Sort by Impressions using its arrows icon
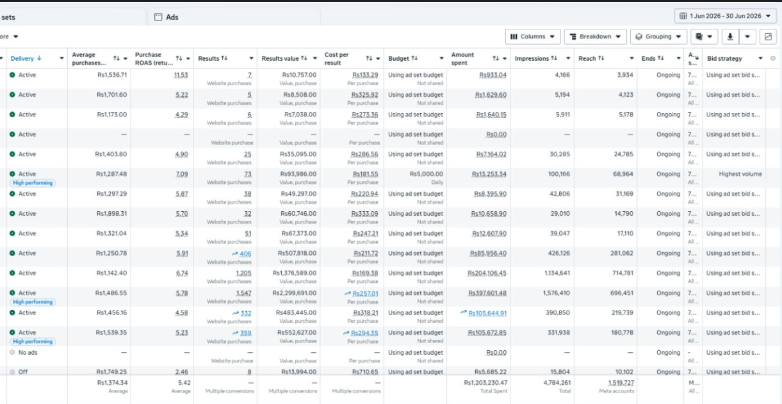The height and width of the screenshot is (404, 782). (555, 58)
